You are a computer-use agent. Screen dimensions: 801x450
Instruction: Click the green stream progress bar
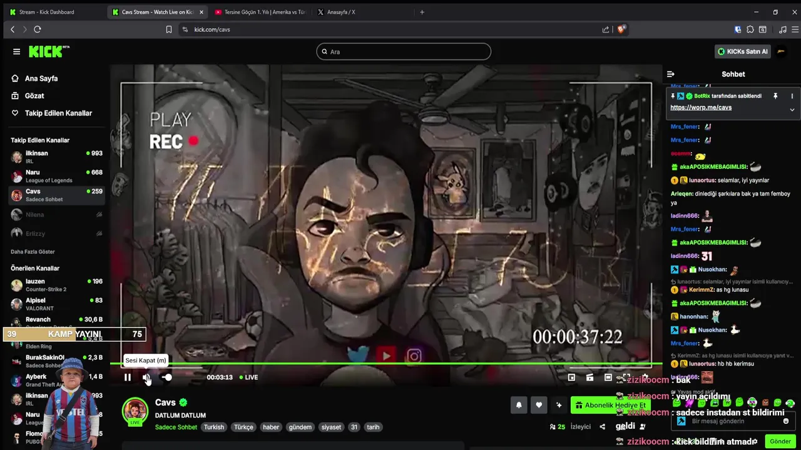pos(386,363)
